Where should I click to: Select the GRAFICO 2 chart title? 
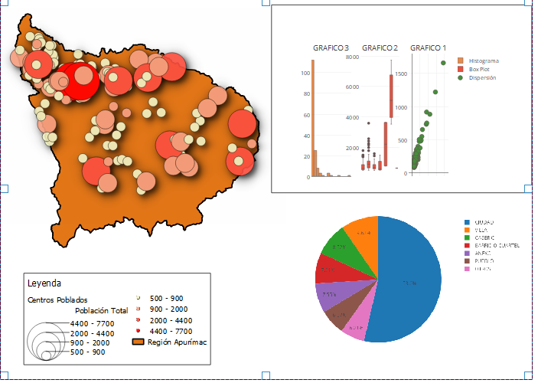point(380,47)
